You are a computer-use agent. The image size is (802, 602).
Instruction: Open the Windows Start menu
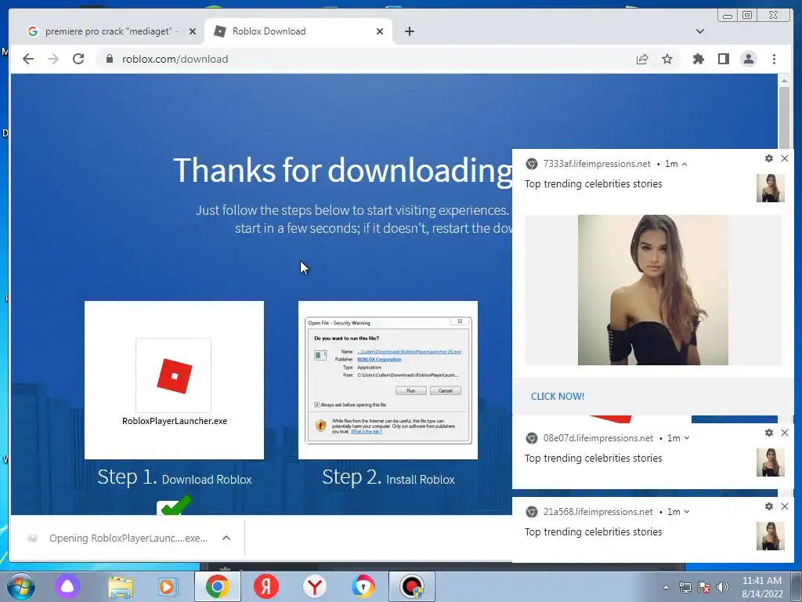21,586
